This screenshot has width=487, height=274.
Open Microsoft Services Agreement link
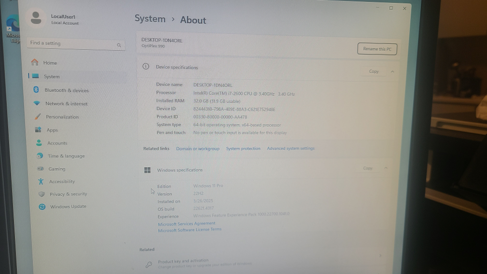186,224
